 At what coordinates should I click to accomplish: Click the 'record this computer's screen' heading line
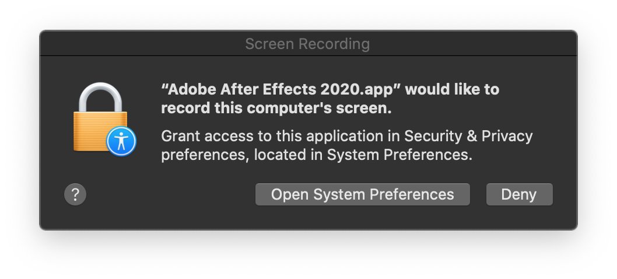click(276, 108)
